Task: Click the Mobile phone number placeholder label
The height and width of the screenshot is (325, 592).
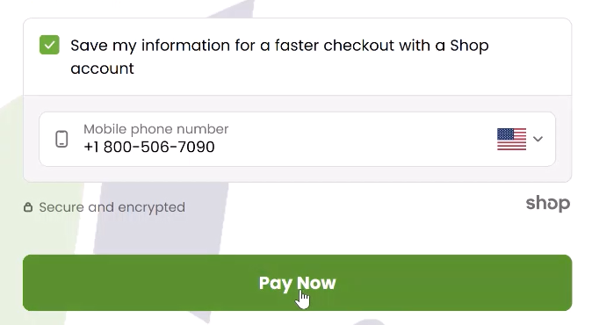Action: (x=156, y=129)
